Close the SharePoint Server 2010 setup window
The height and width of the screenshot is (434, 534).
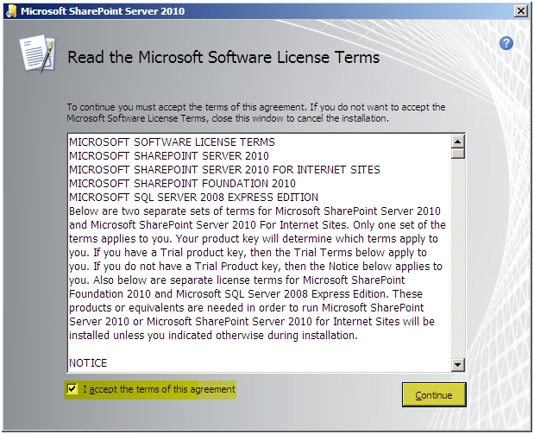click(521, 11)
